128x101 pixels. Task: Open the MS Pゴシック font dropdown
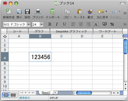(28, 24)
